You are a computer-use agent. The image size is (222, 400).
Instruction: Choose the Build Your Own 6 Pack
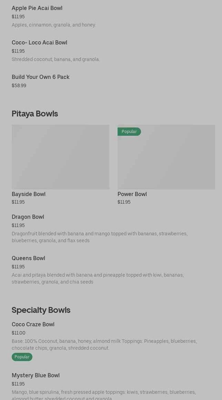pos(40,77)
